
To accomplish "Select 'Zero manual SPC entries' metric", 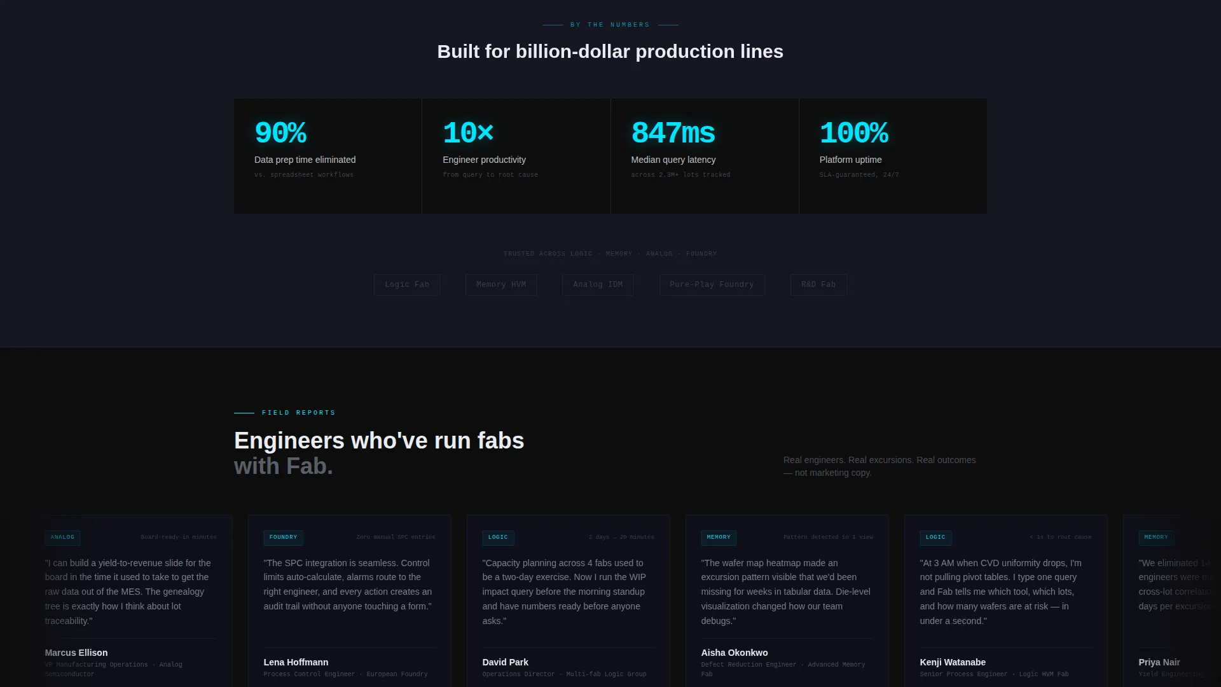I will pyautogui.click(x=396, y=538).
